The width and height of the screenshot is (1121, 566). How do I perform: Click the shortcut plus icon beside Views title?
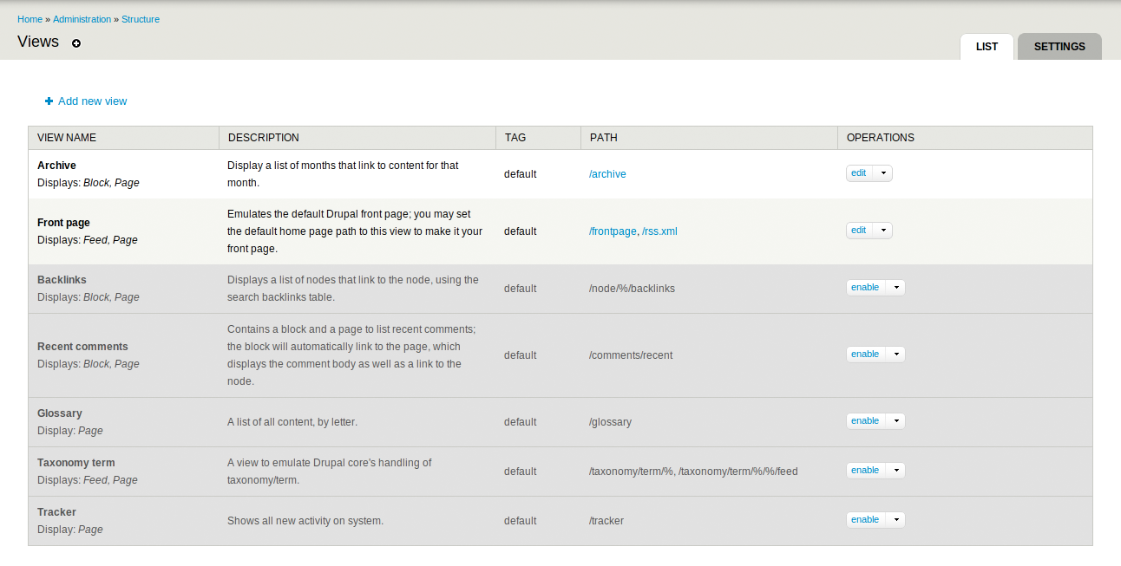[76, 43]
